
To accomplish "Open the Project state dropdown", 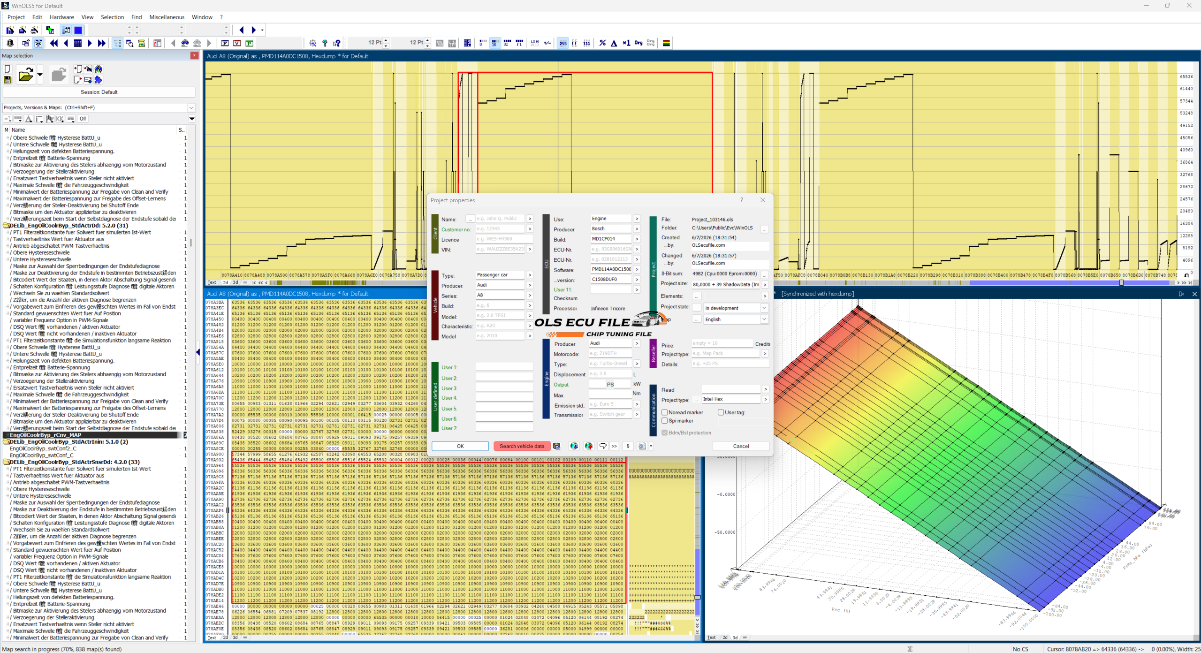I will point(764,308).
